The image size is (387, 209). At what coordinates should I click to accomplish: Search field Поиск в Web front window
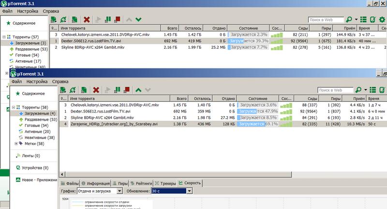point(336,90)
